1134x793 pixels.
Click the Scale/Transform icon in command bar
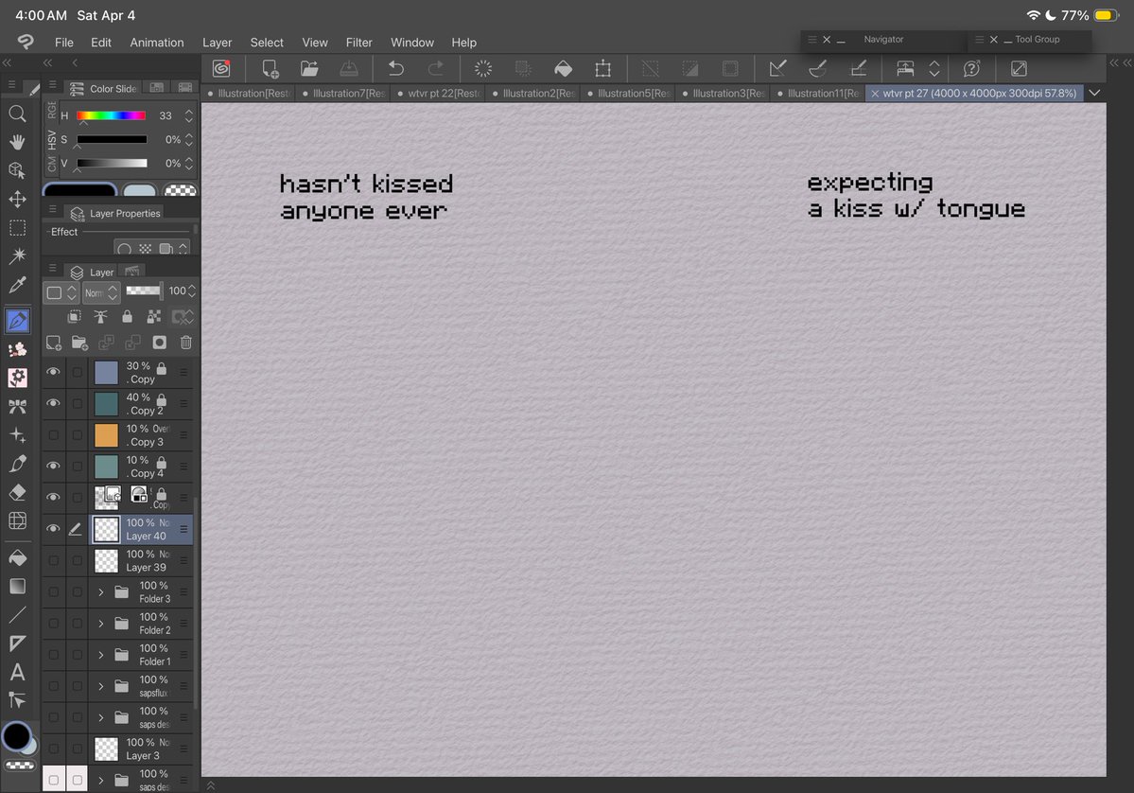coord(602,69)
